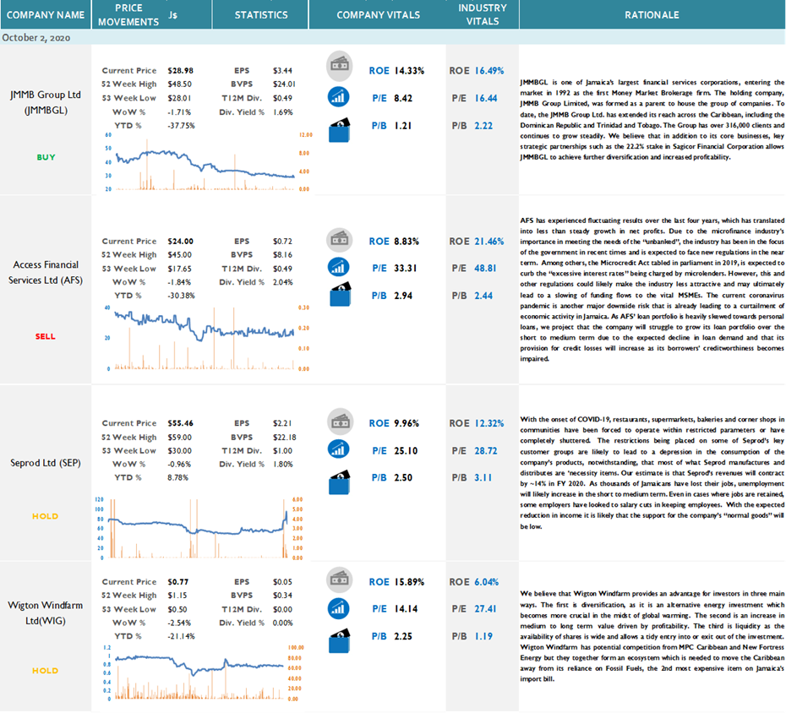
Task: Click the Wigton Windfarm rationale paragraph
Action: (652, 636)
